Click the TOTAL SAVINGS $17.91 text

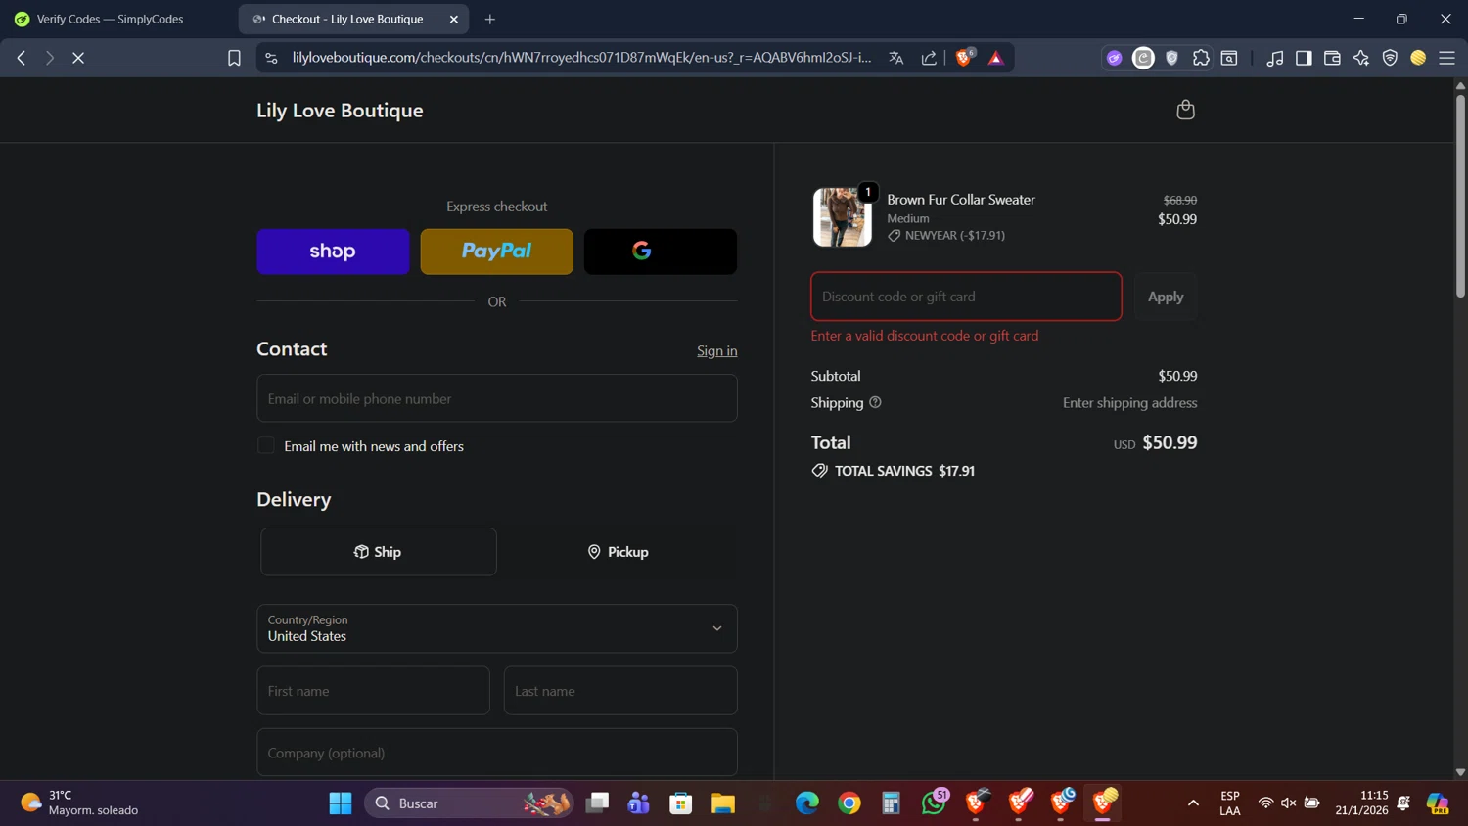point(904,471)
